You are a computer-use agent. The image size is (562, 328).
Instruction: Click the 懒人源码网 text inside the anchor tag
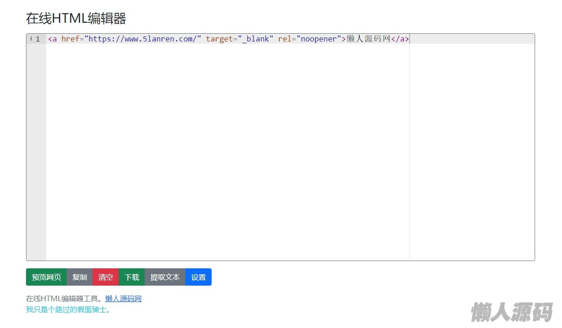coord(369,39)
